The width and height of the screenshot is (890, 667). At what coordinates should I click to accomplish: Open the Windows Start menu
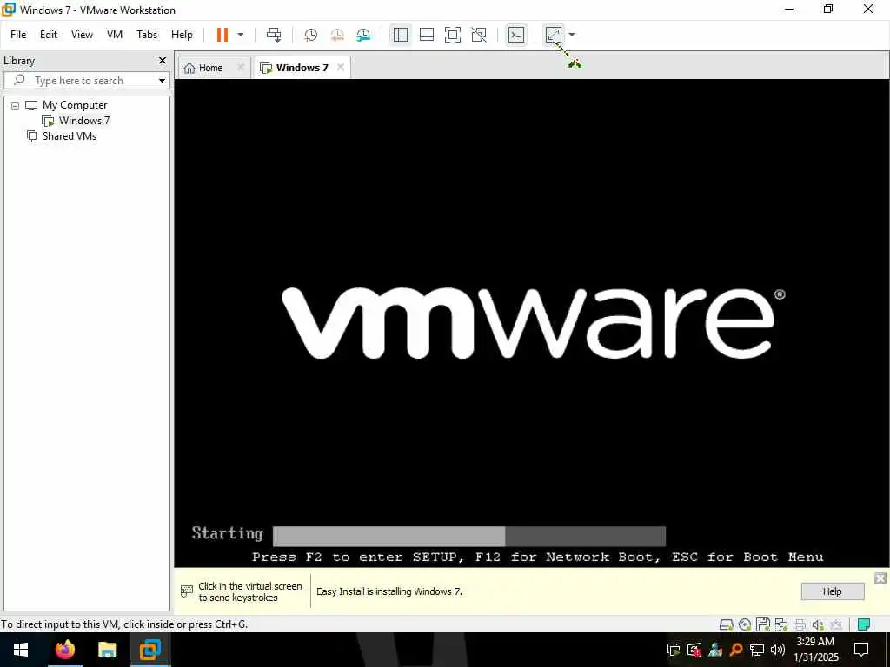tap(21, 650)
